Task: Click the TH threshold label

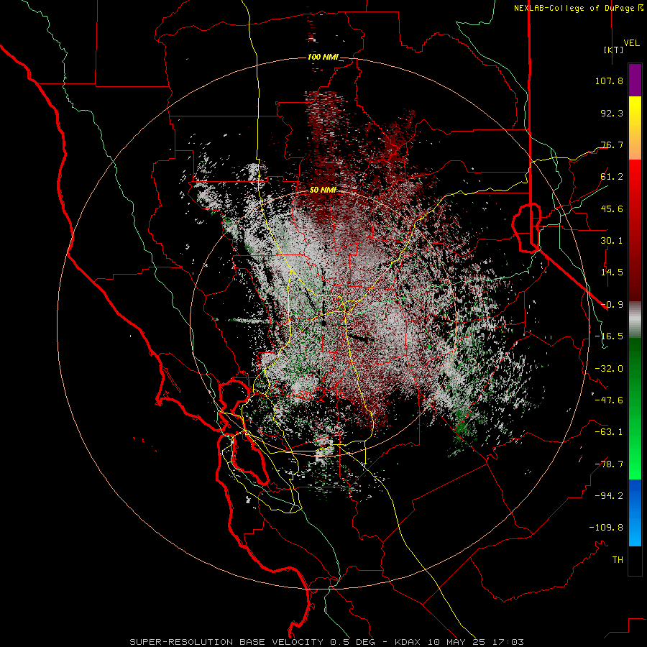Action: pyautogui.click(x=618, y=560)
